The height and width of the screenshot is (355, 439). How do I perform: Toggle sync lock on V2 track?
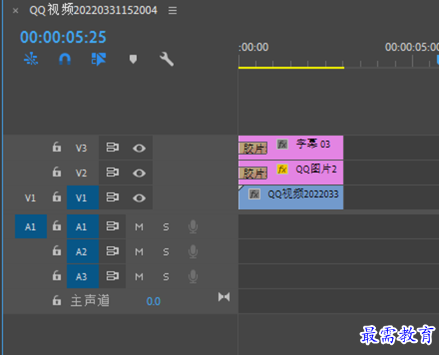coord(112,172)
